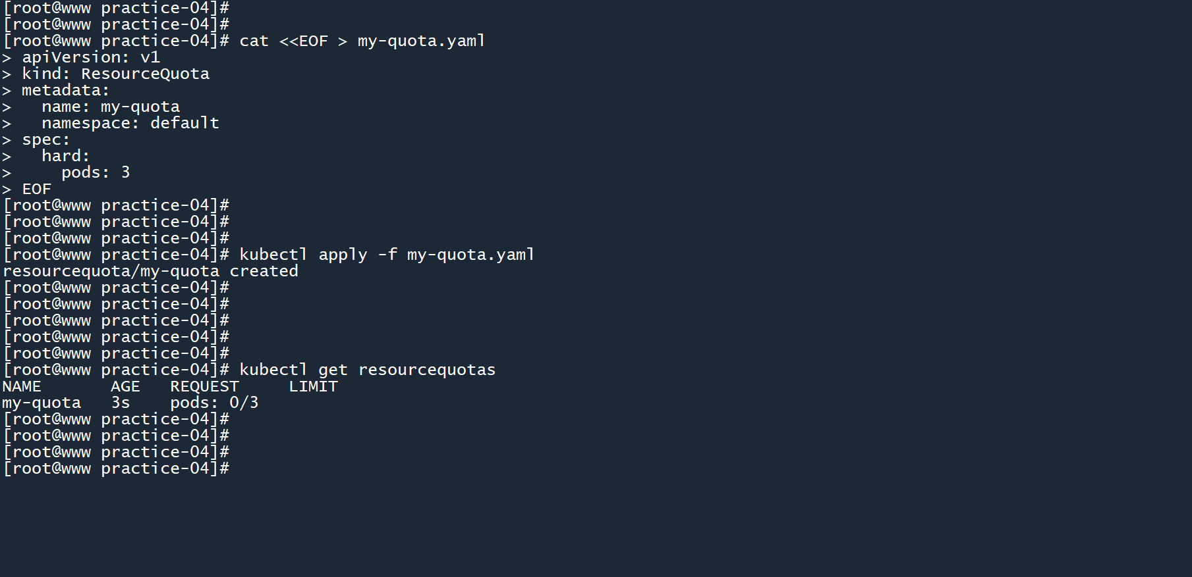Click the '3s' age value
Viewport: 1192px width, 577px height.
tap(120, 403)
